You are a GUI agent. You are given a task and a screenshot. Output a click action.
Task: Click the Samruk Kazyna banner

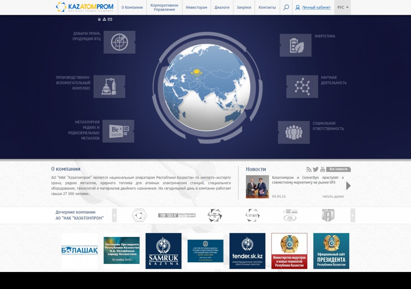click(x=163, y=251)
